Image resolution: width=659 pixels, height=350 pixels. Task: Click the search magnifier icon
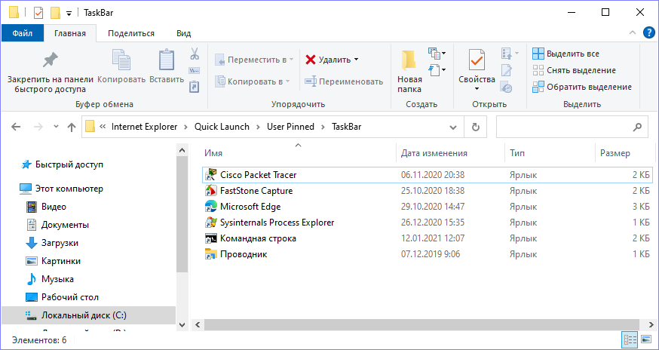click(638, 127)
